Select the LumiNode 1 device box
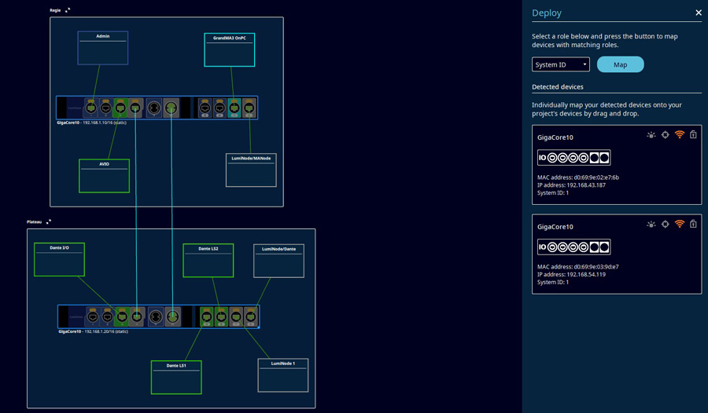708x413 pixels. [x=283, y=375]
